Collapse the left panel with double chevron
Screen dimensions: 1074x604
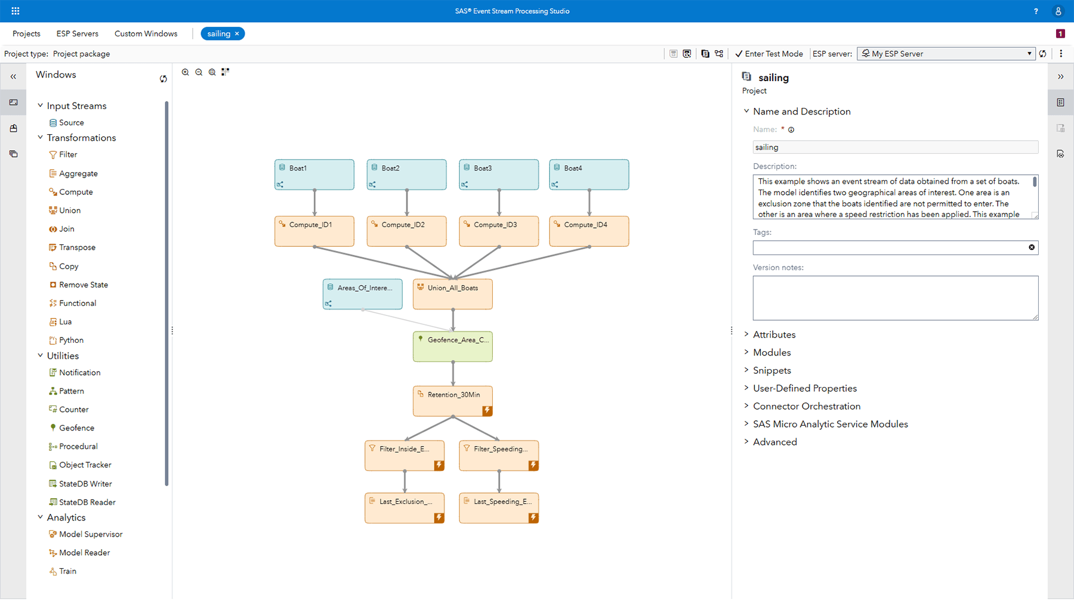click(x=13, y=77)
